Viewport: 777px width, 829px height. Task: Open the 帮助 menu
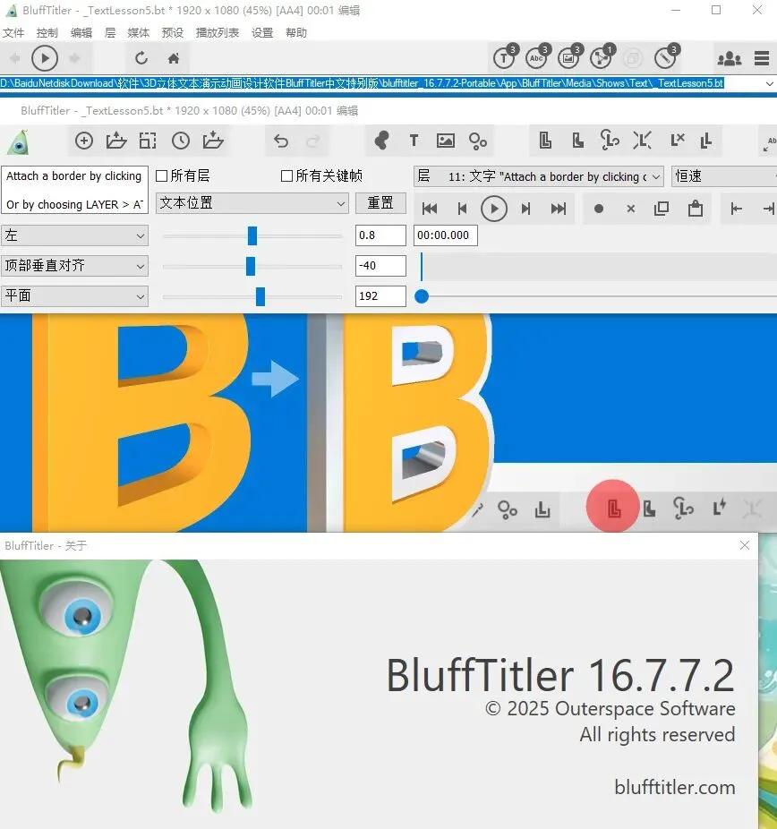pos(296,33)
